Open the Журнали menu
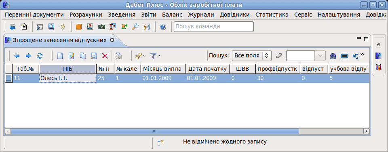Image resolution: width=388 pixels, height=152 pixels. click(x=201, y=15)
